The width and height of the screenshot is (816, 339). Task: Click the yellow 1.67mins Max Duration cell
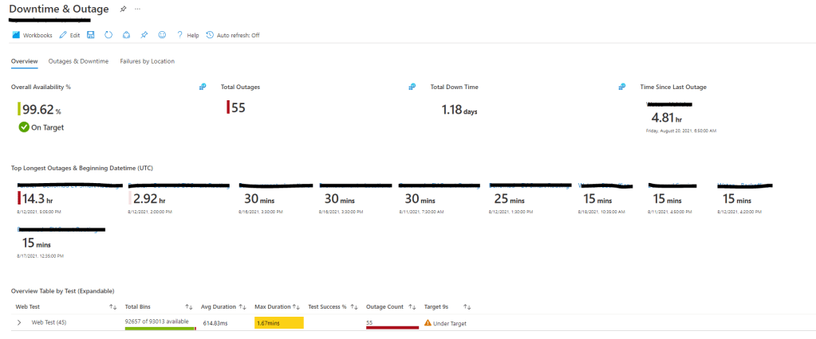[278, 323]
